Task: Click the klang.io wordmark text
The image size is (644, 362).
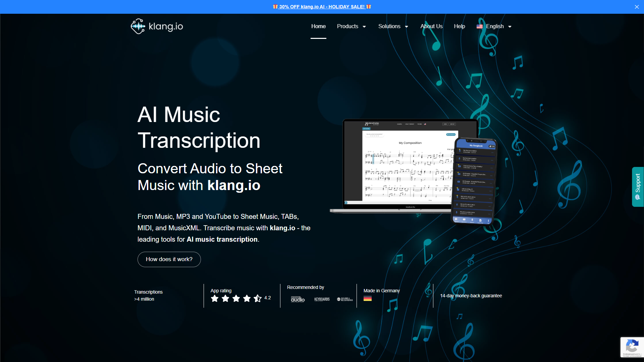Action: pos(166,26)
